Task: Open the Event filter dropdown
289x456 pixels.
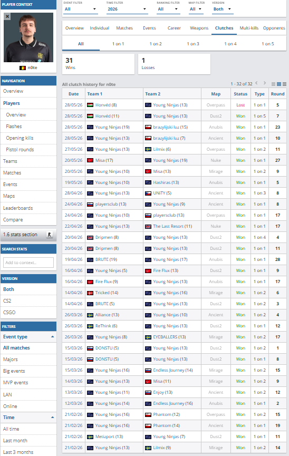Action: (x=80, y=9)
